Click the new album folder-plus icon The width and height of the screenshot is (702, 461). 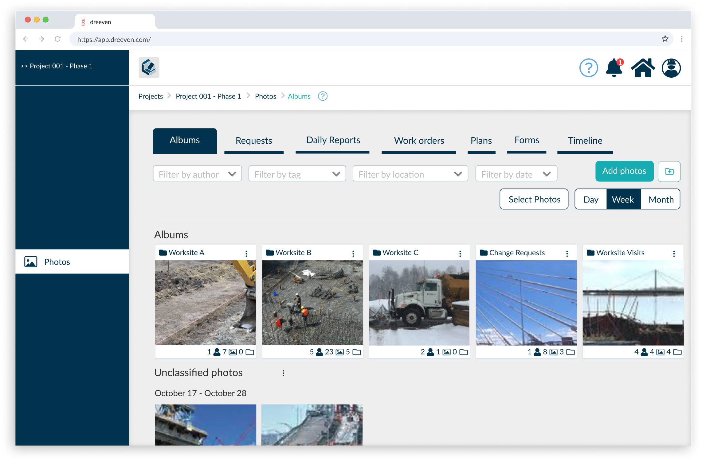[669, 171]
